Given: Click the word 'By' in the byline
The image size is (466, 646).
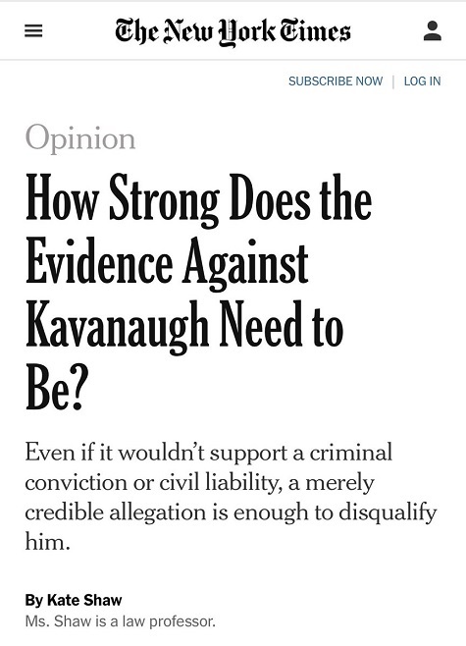Looking at the screenshot, I should point(33,600).
